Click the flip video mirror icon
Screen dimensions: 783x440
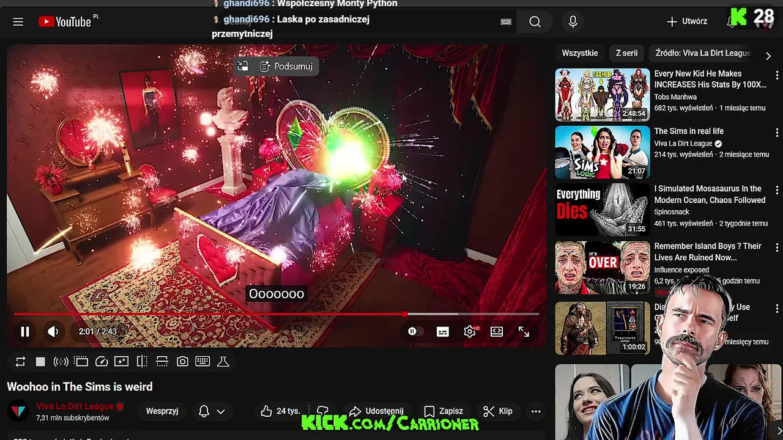click(142, 362)
